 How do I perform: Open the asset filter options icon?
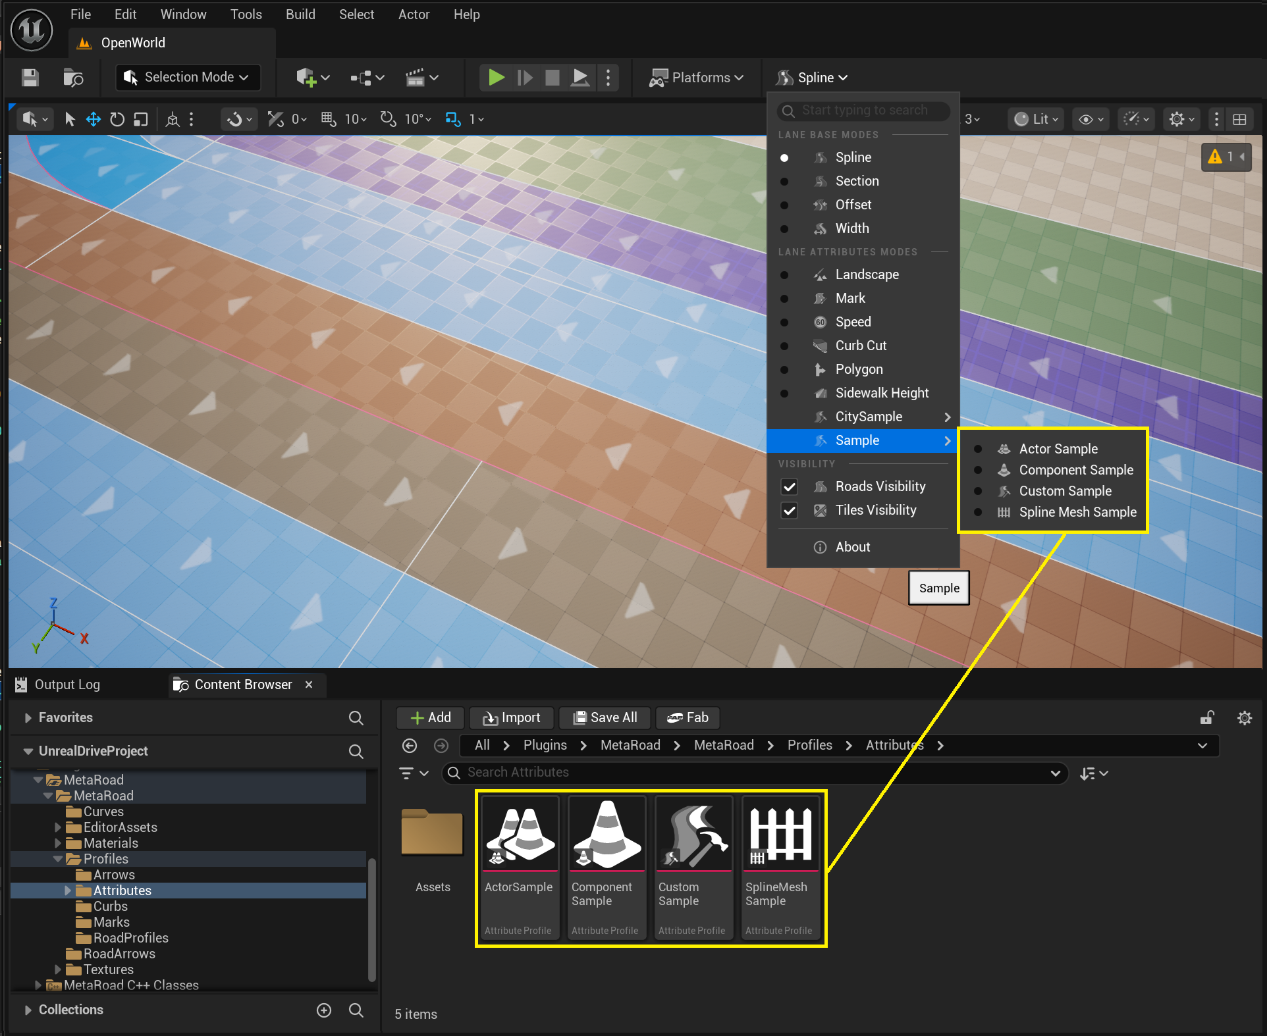pyautogui.click(x=414, y=773)
